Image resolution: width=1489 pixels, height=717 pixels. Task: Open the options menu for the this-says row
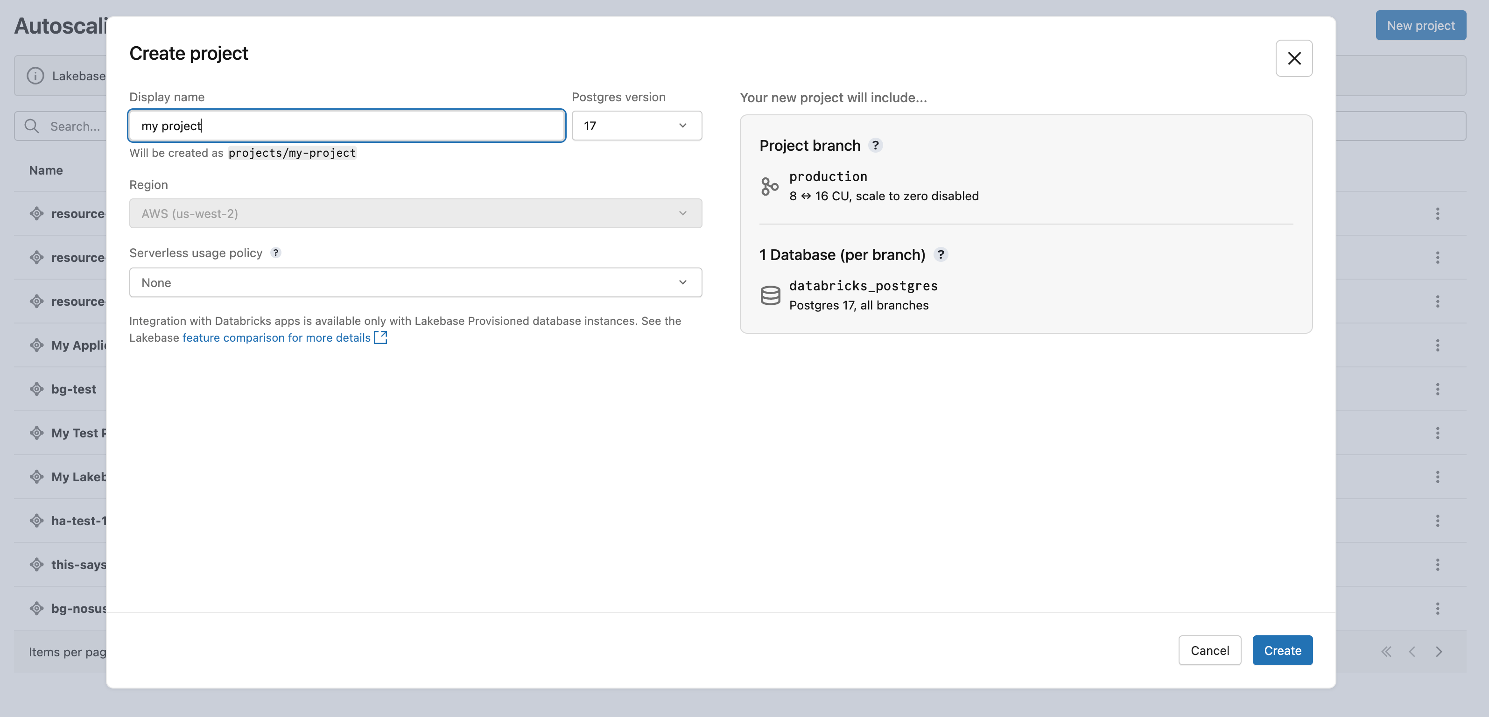1438,564
